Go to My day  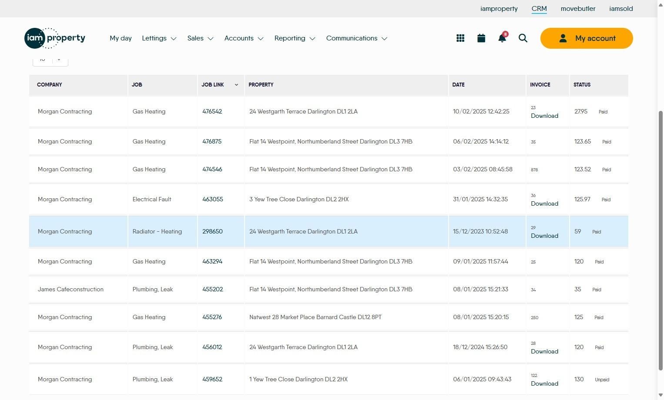[121, 38]
